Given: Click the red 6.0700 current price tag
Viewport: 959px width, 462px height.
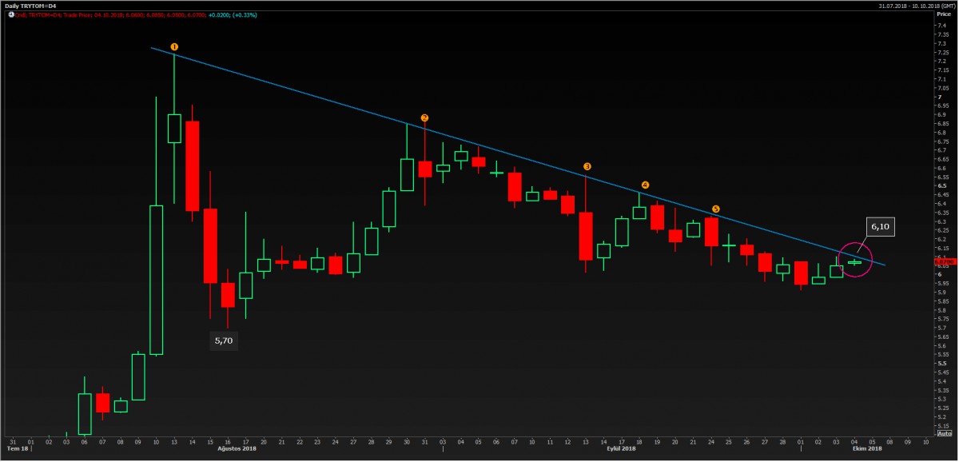Looking at the screenshot, I should pyautogui.click(x=944, y=262).
